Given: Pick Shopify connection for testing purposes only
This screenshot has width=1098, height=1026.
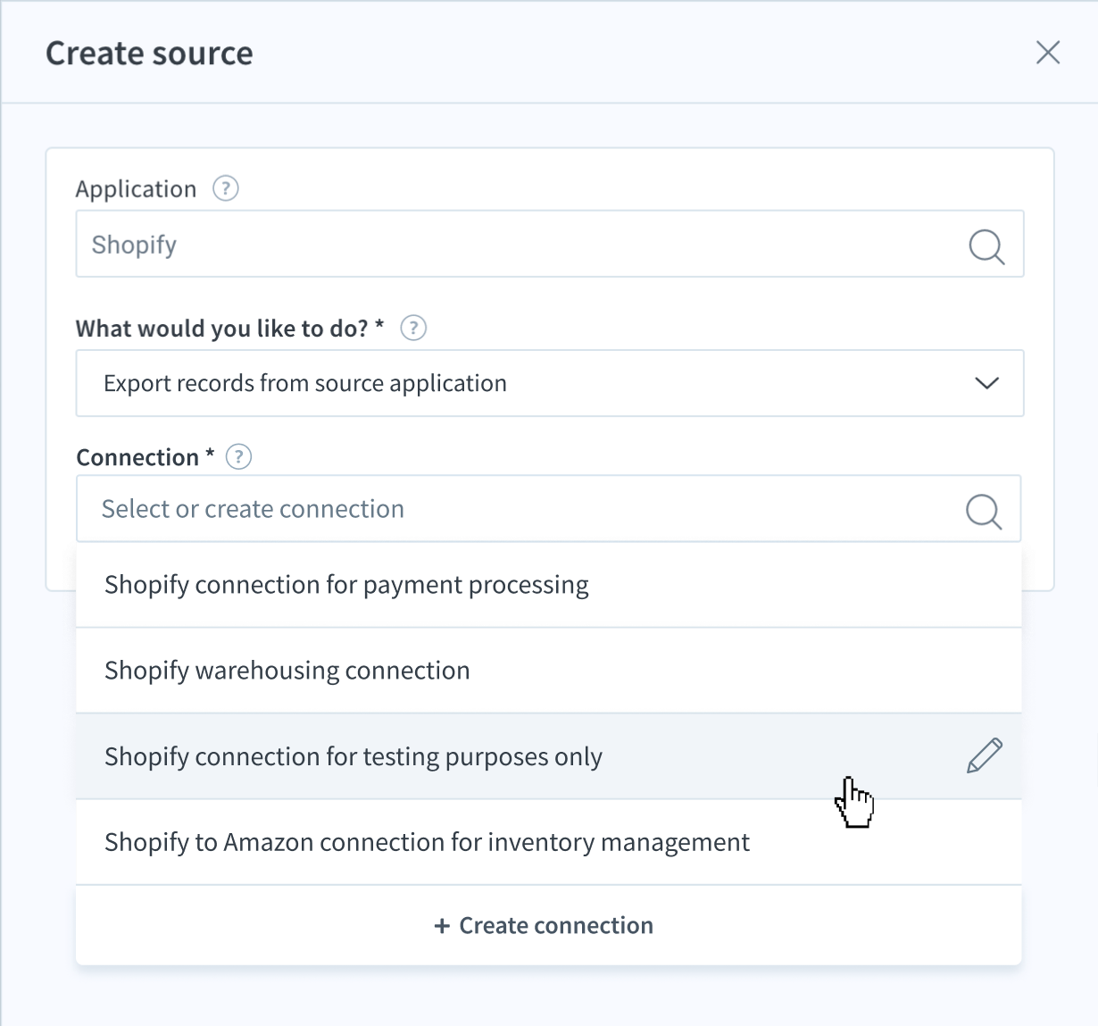Looking at the screenshot, I should 548,756.
